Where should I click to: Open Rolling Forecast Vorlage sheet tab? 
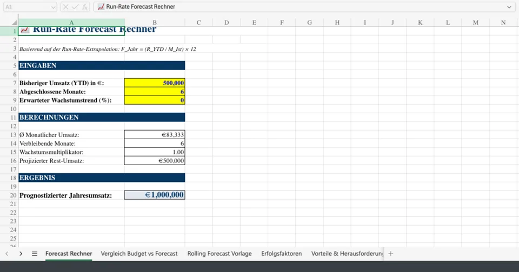click(x=219, y=254)
